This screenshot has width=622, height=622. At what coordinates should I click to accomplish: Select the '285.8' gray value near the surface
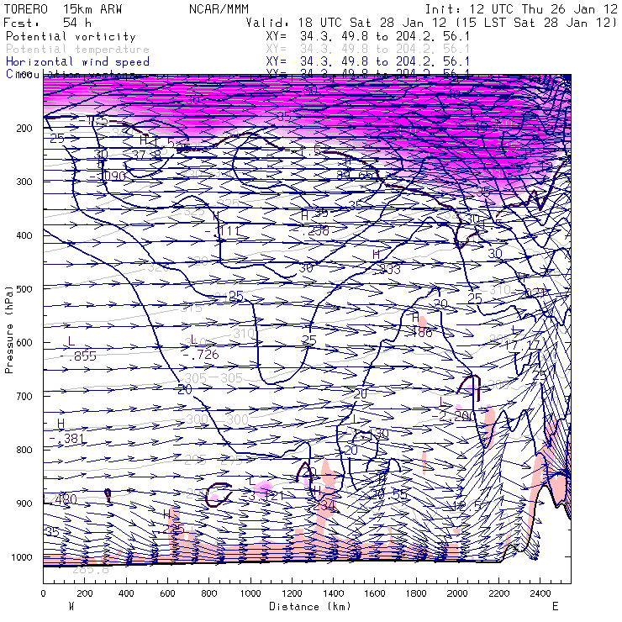(91, 570)
